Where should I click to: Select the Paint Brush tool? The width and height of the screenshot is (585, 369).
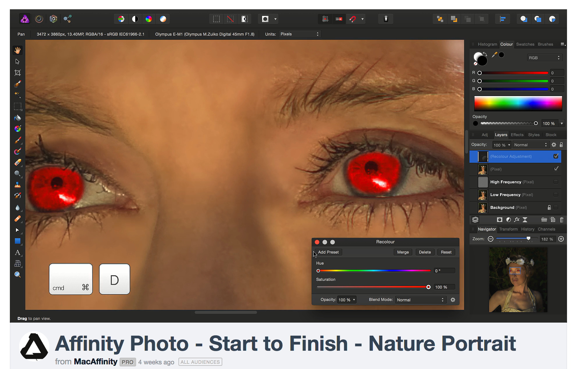[17, 140]
